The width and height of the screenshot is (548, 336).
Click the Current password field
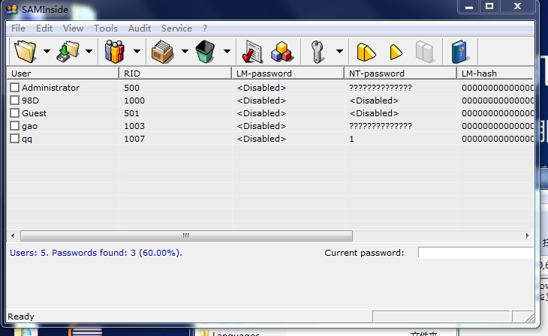coord(476,253)
